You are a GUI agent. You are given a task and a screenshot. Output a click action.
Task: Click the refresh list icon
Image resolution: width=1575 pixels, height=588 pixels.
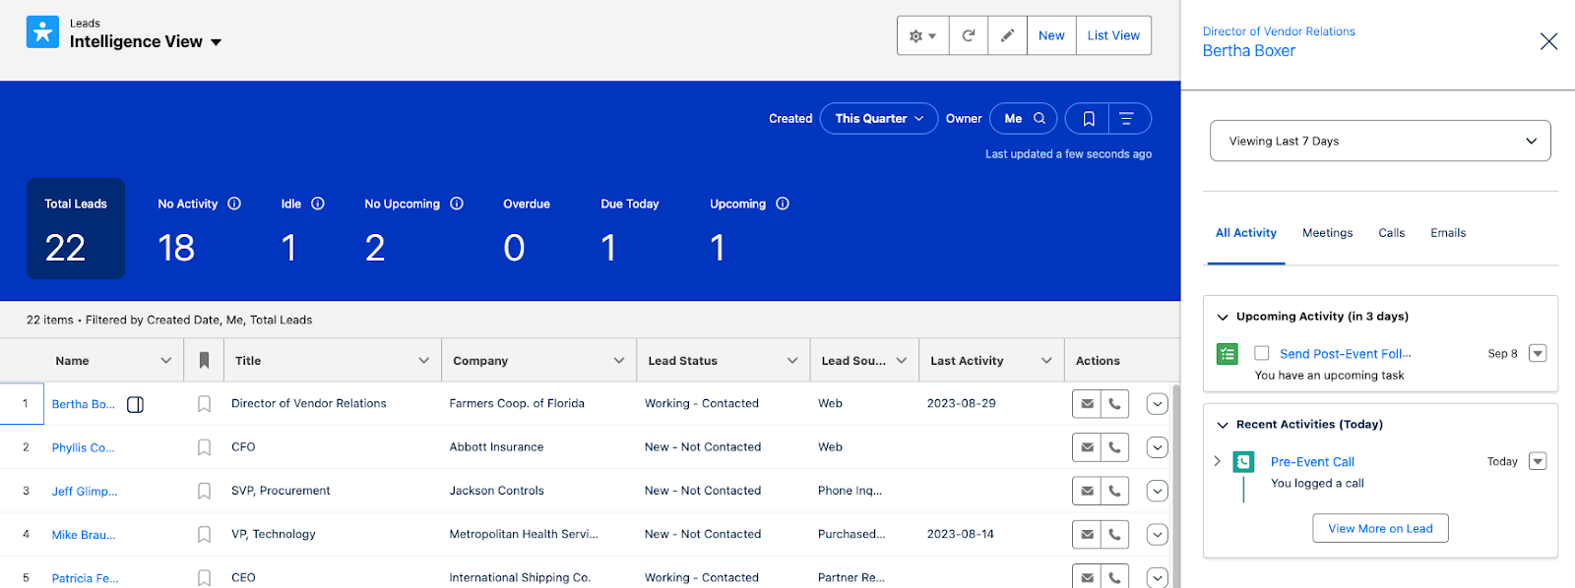click(969, 35)
